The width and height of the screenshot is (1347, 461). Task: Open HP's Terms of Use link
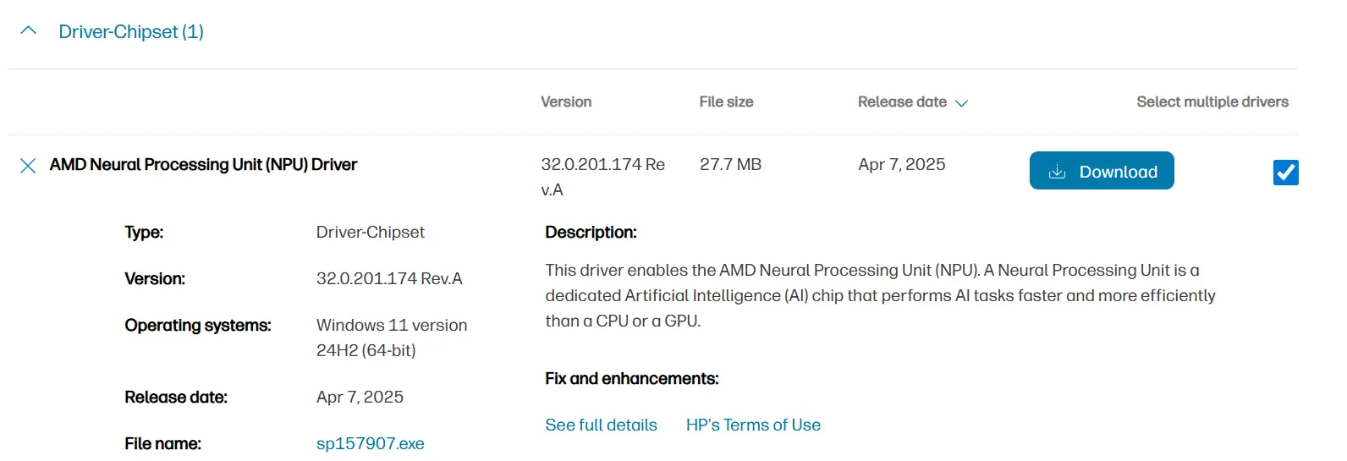click(x=753, y=425)
